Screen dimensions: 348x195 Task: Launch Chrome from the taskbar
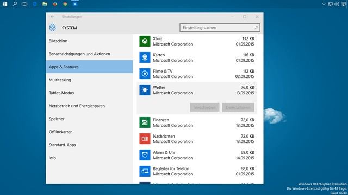point(65,4)
